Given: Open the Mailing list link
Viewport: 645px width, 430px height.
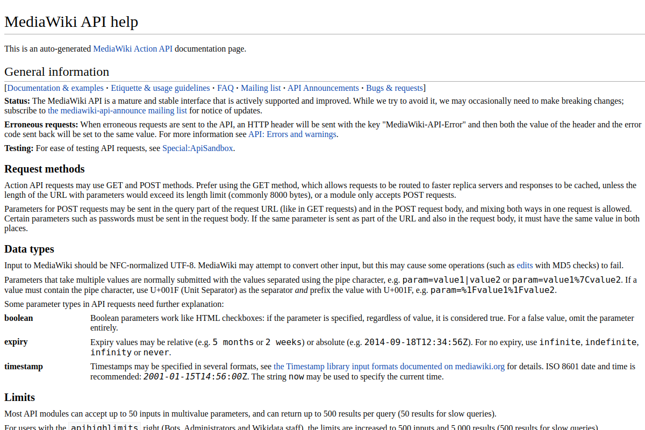Looking at the screenshot, I should click(261, 88).
